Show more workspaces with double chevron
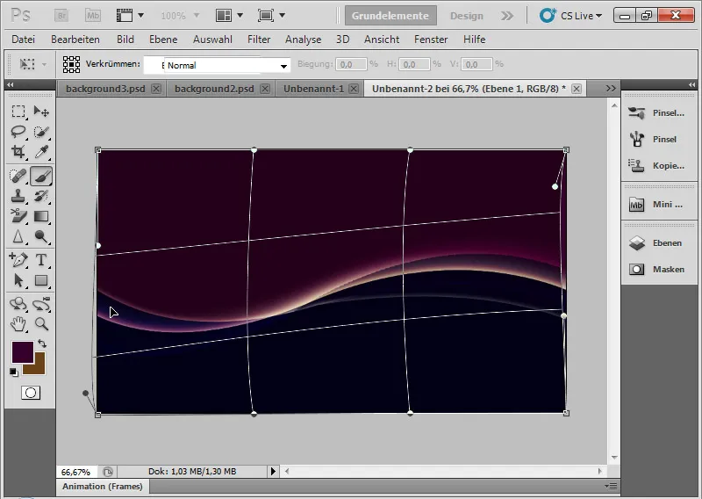Viewport: 702px width, 499px height. (x=507, y=16)
